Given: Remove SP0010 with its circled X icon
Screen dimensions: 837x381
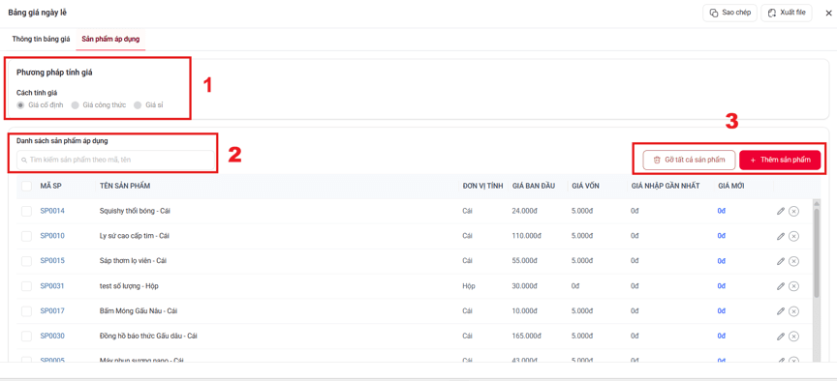Looking at the screenshot, I should pyautogui.click(x=793, y=236).
